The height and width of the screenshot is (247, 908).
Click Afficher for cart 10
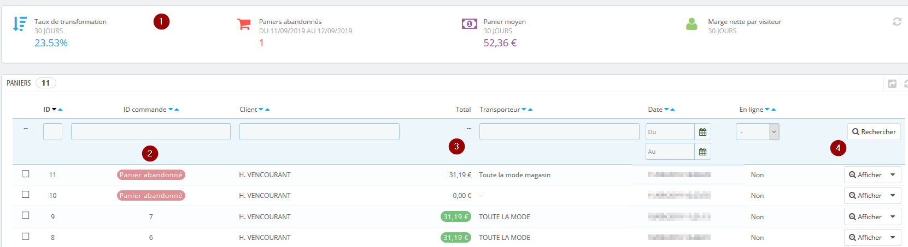[865, 196]
